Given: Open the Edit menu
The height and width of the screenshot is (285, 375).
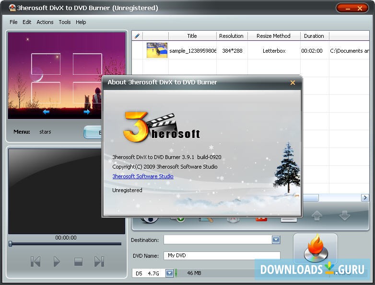Looking at the screenshot, I should [27, 22].
